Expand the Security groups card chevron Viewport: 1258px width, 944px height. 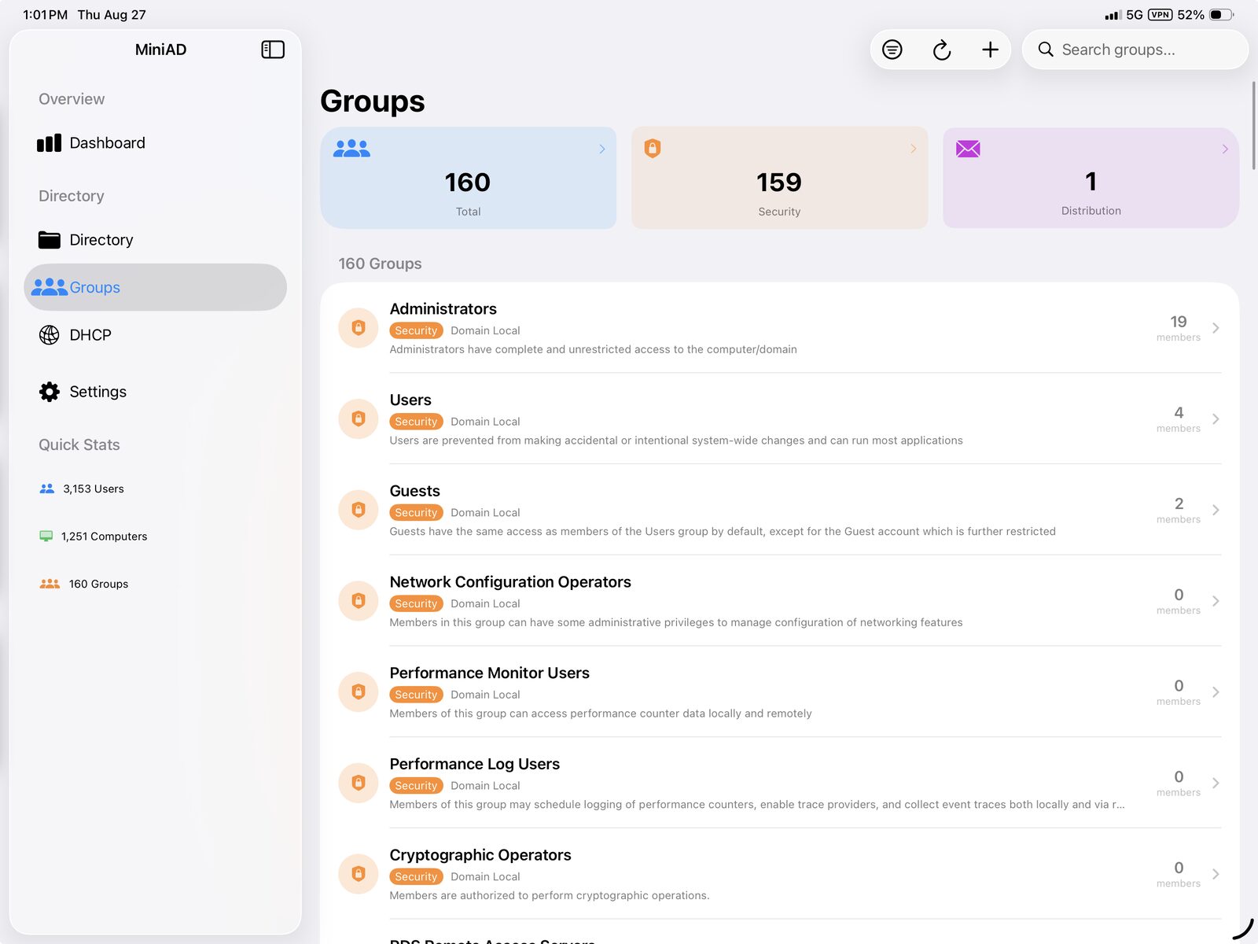click(x=914, y=149)
